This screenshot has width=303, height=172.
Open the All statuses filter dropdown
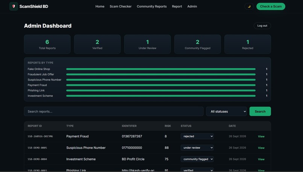(226, 111)
